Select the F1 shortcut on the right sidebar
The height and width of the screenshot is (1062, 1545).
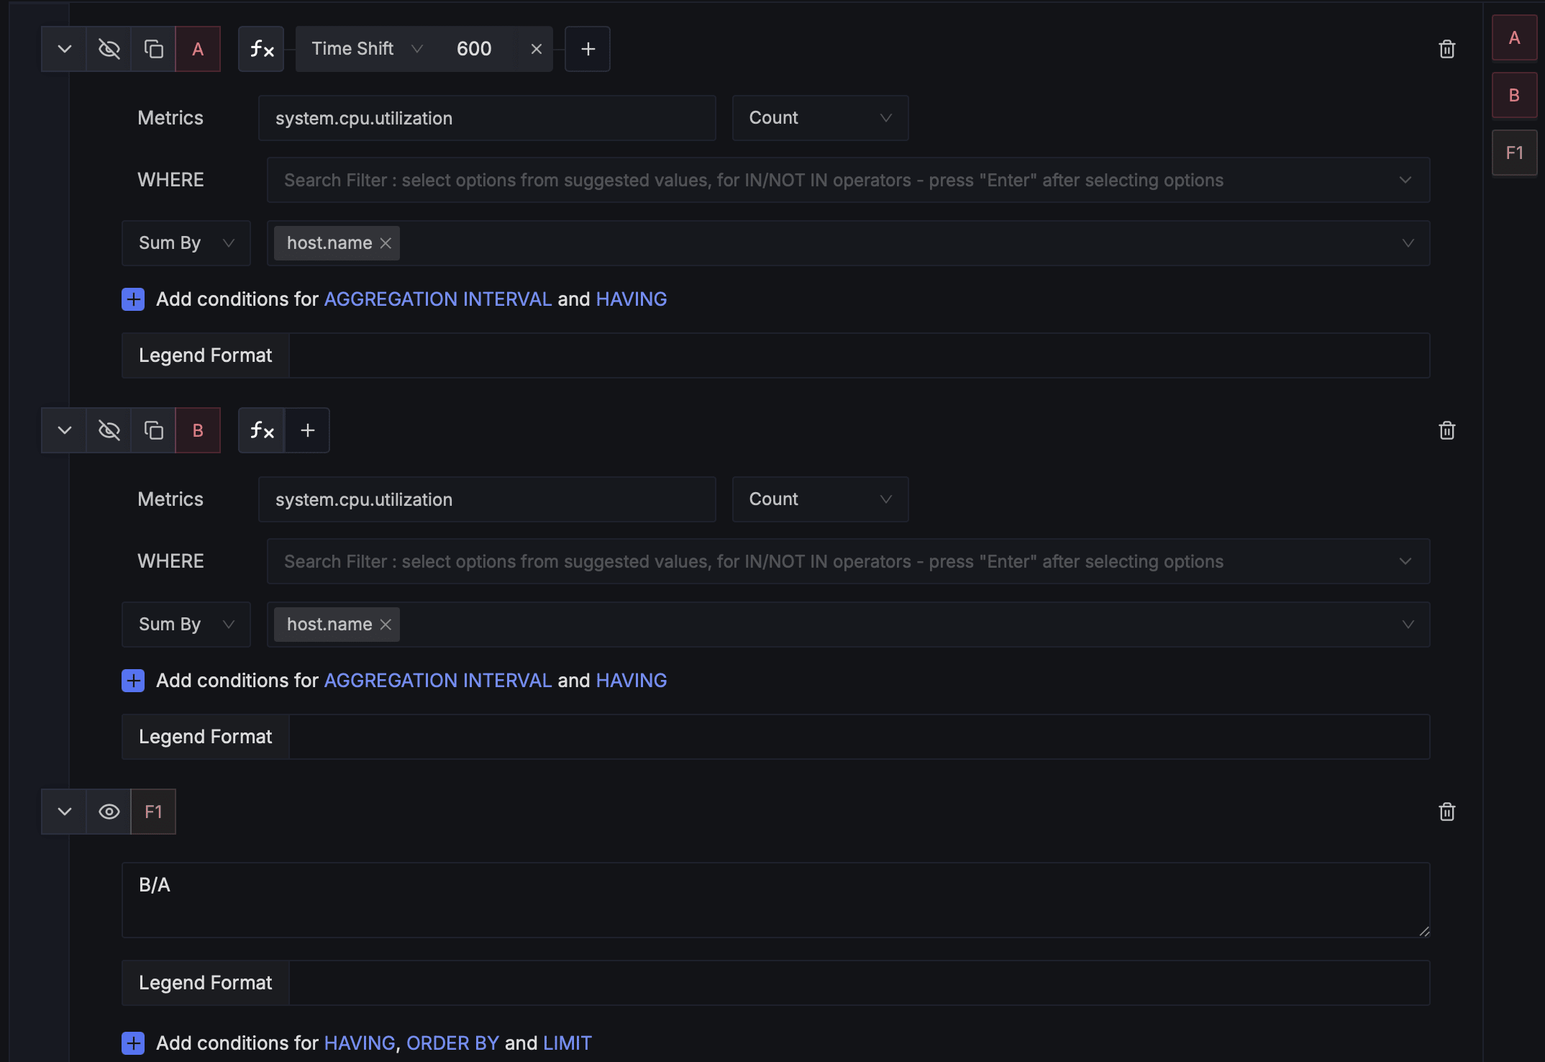pyautogui.click(x=1514, y=152)
